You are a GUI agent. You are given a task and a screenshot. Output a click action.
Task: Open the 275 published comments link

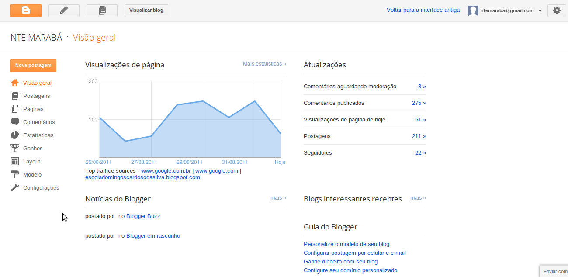(419, 103)
